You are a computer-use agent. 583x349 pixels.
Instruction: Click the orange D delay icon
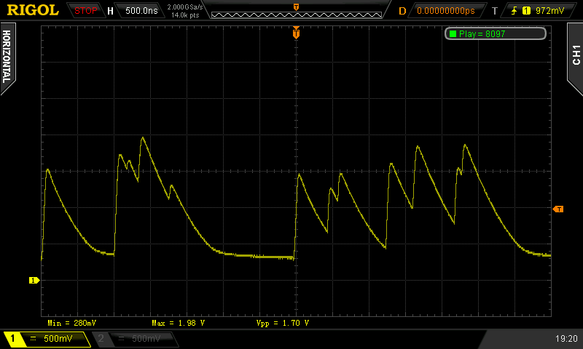402,11
